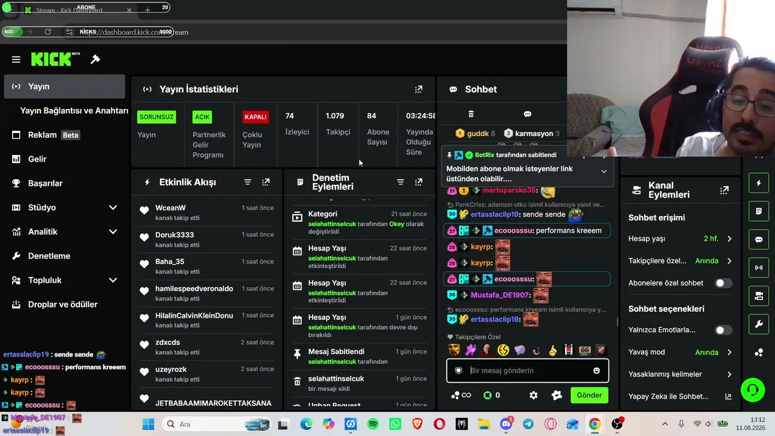The width and height of the screenshot is (775, 436).
Task: Open the Başarılar page
Action: 64,183
